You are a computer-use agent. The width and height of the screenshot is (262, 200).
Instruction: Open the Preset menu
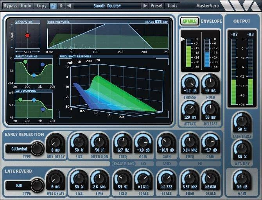[x=156, y=6]
